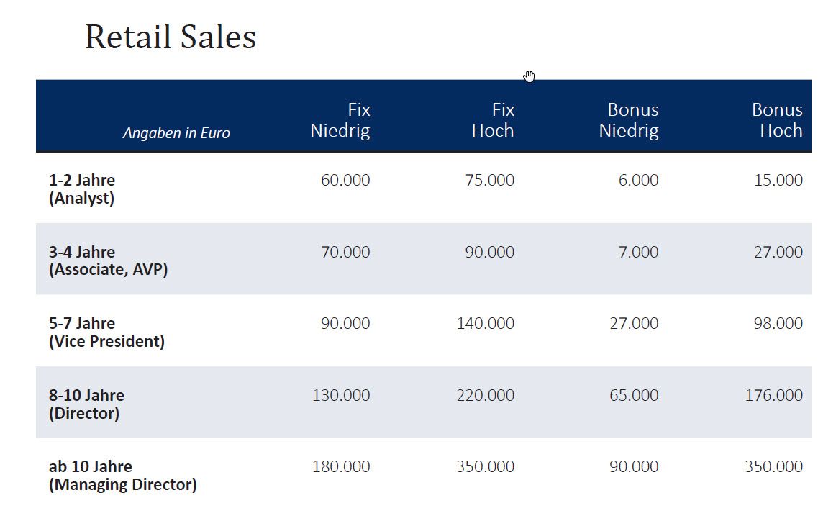Screen dimensions: 818x516
Task: Select the Fix Hoch column header
Action: [x=493, y=120]
